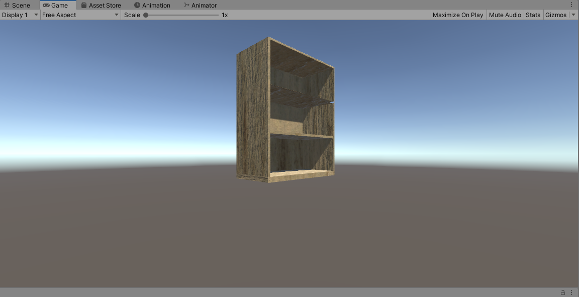The image size is (579, 297).
Task: Open the Display 1 dropdown
Action: coord(19,15)
